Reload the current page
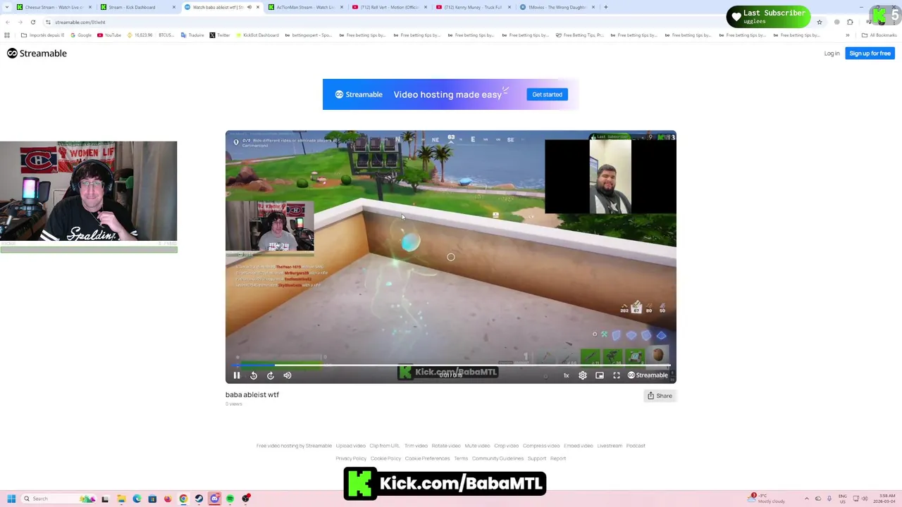This screenshot has height=507, width=902. pyautogui.click(x=34, y=22)
